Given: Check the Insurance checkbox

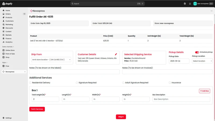Looking at the screenshot, I should 170,83.
